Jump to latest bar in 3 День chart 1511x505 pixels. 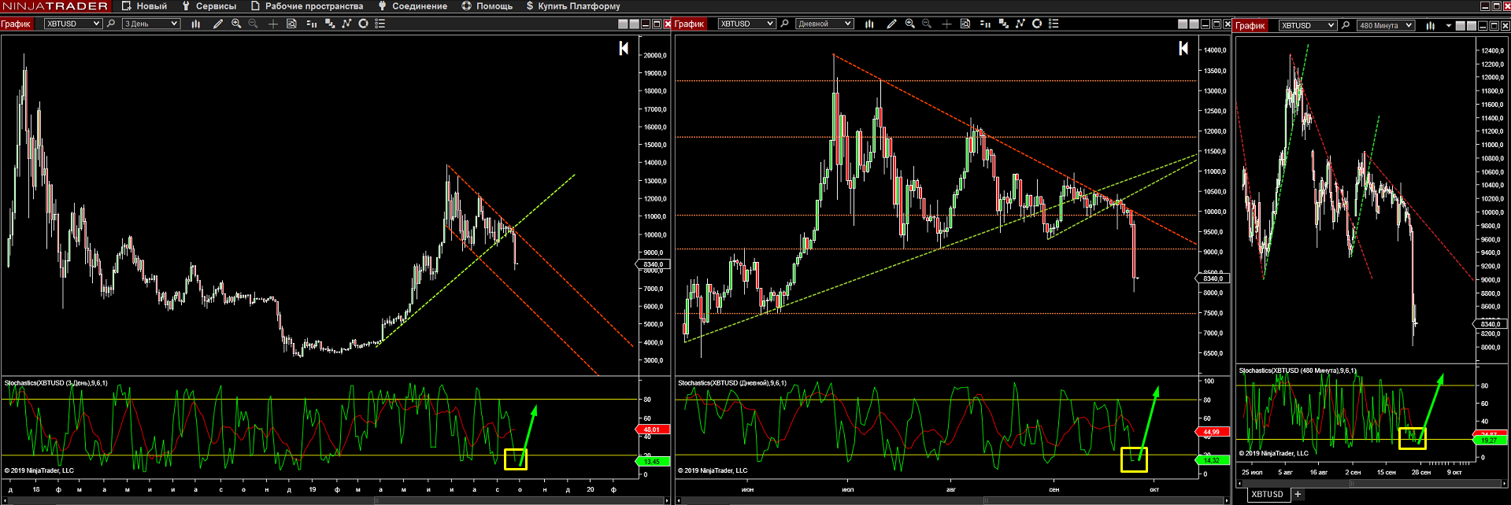pos(624,49)
